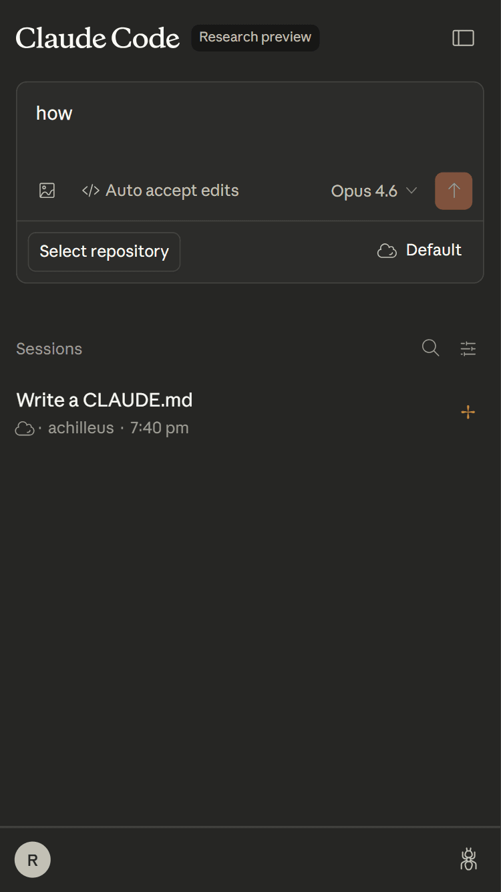Toggle the sidebar panel icon
The image size is (501, 892).
[x=463, y=38]
